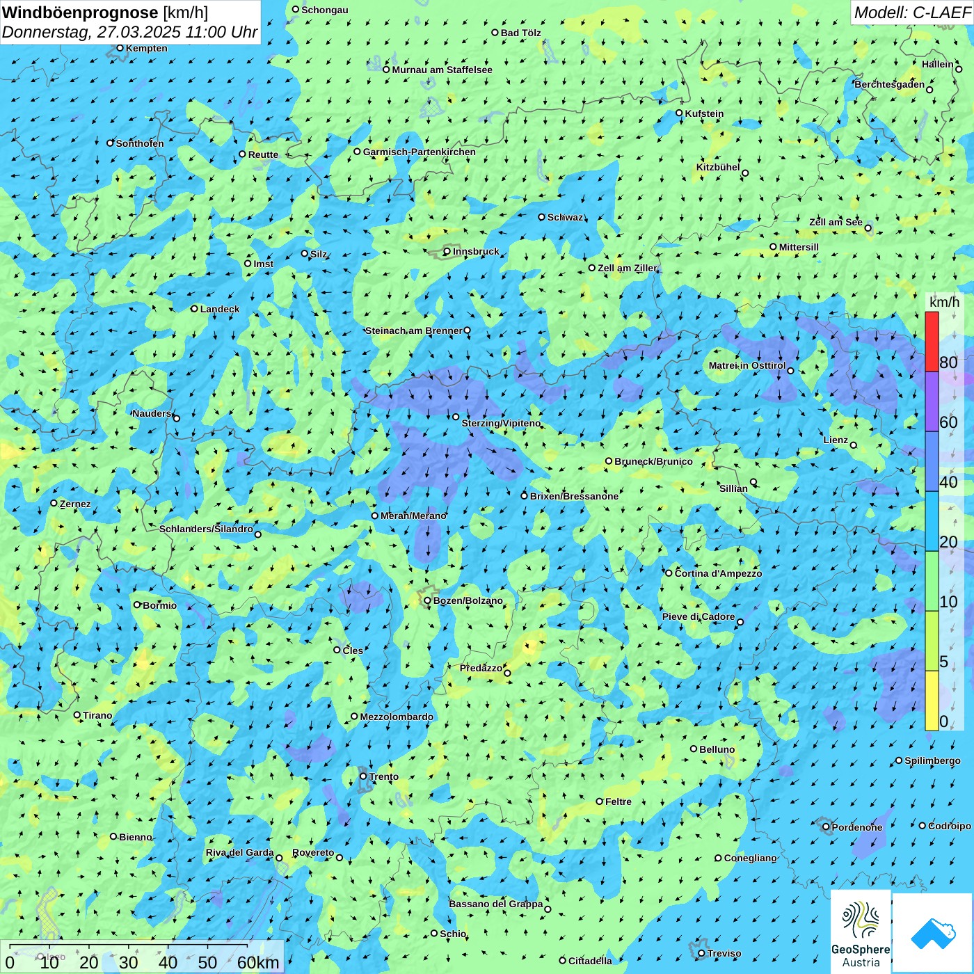Click the GeoSphere Austria logo

(x=861, y=931)
